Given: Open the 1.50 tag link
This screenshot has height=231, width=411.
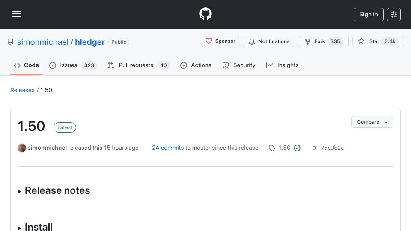Looking at the screenshot, I should [x=284, y=148].
